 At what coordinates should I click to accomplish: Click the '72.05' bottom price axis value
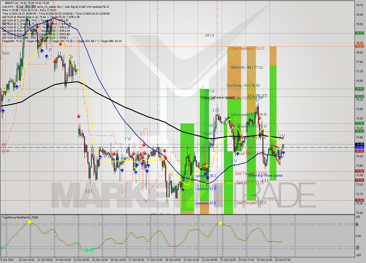(x=359, y=213)
